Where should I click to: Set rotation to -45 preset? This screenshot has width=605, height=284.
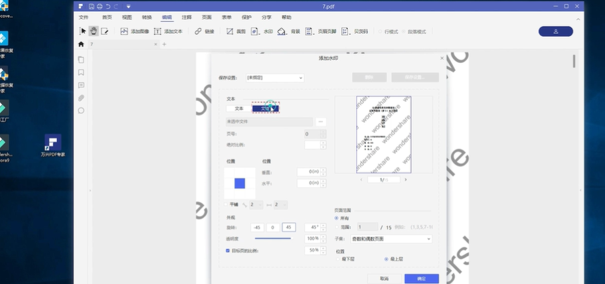(x=257, y=228)
